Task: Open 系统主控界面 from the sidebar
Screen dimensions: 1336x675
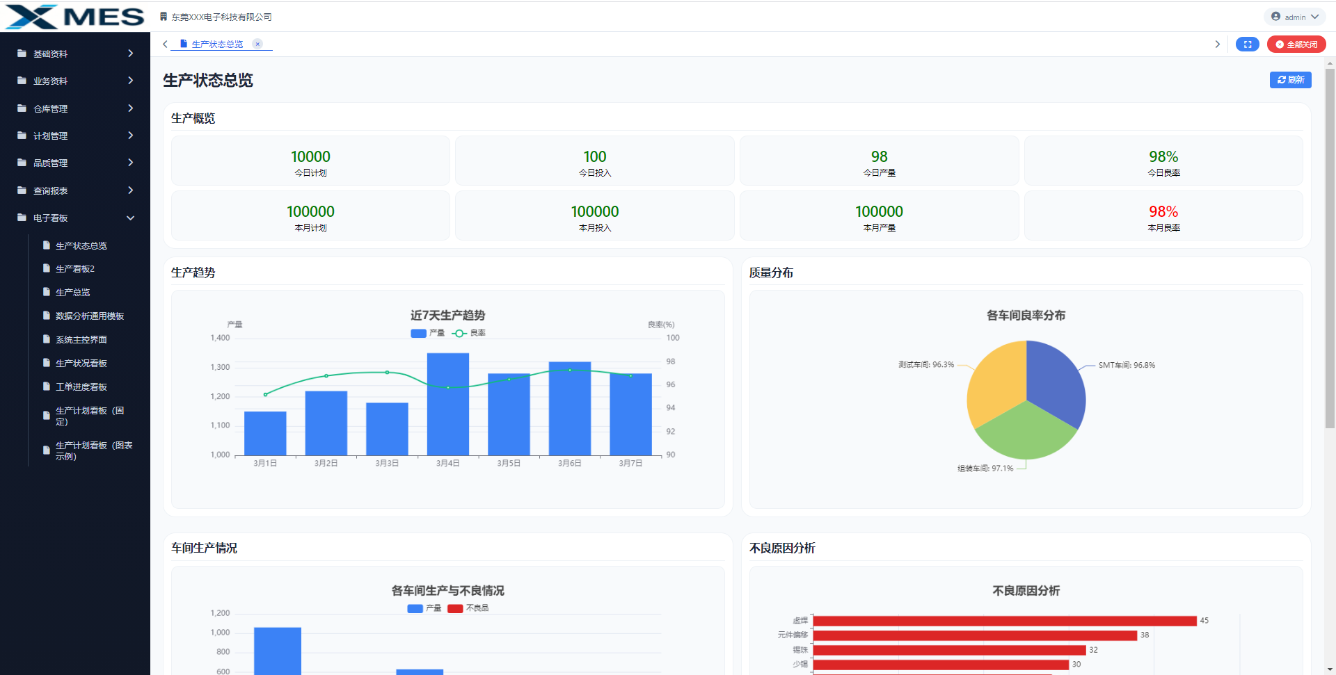Action: (x=81, y=340)
